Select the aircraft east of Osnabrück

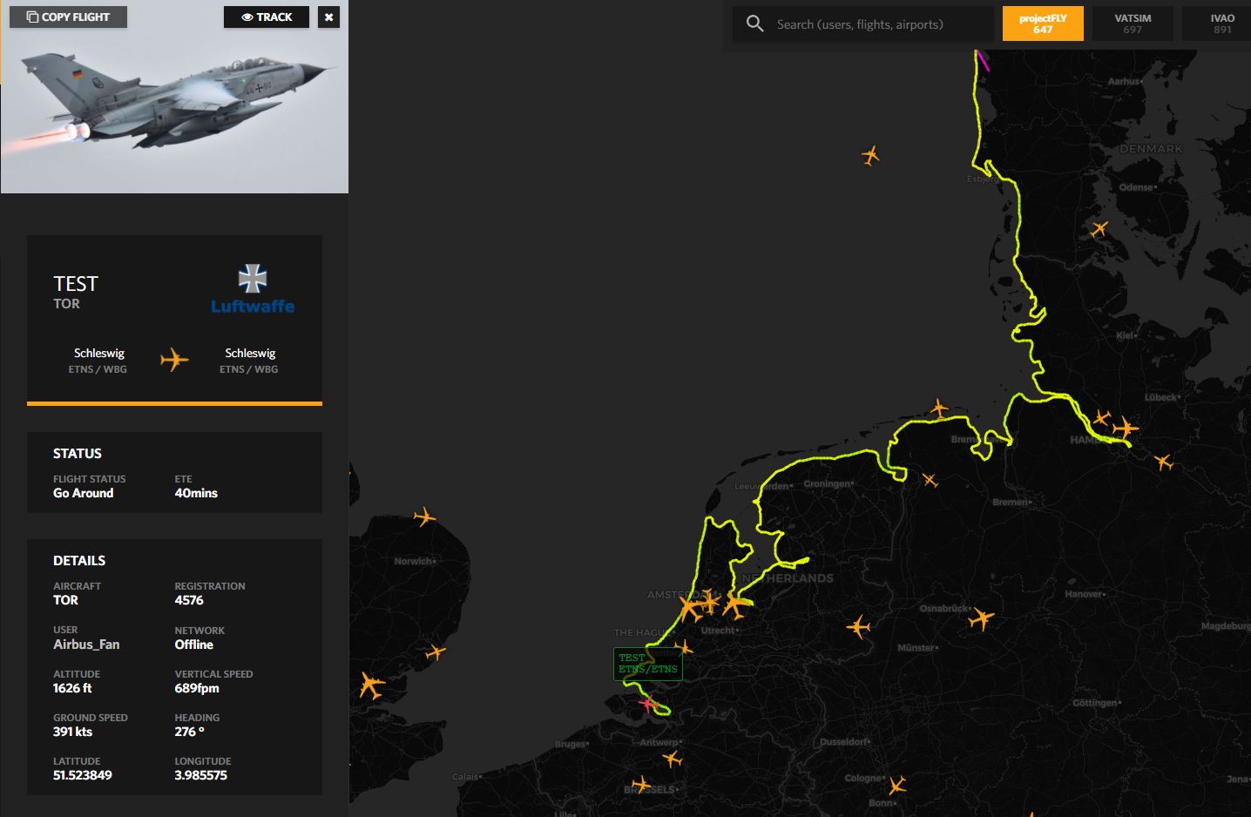pyautogui.click(x=981, y=618)
